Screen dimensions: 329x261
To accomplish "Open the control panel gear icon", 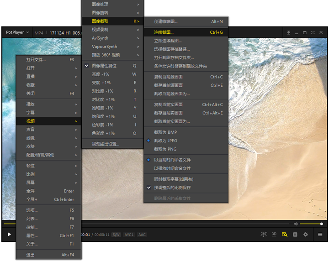I will pos(306,235).
